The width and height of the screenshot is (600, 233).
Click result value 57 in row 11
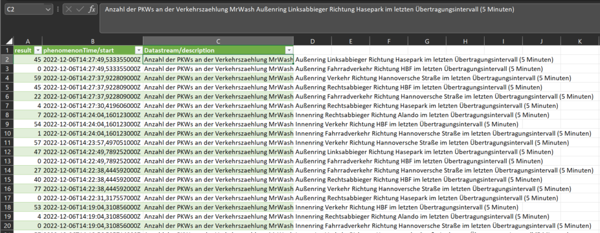28,143
